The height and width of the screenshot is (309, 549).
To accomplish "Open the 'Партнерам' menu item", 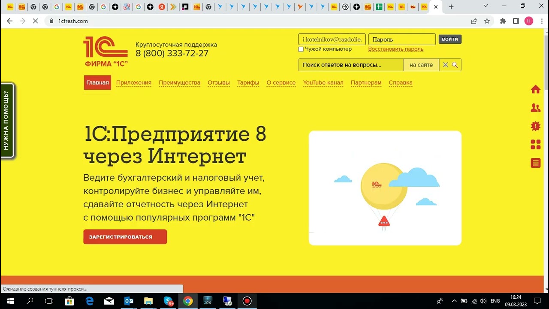I will [366, 82].
